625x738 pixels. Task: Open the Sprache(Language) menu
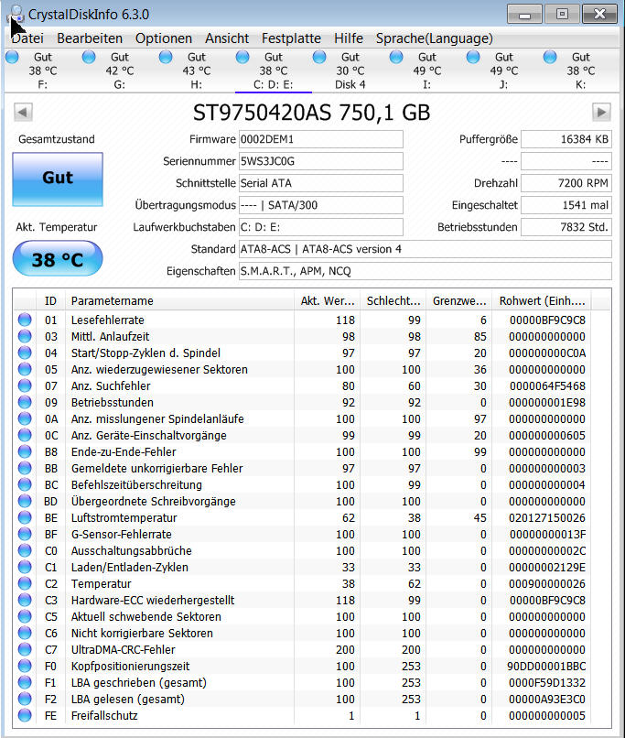[x=435, y=38]
